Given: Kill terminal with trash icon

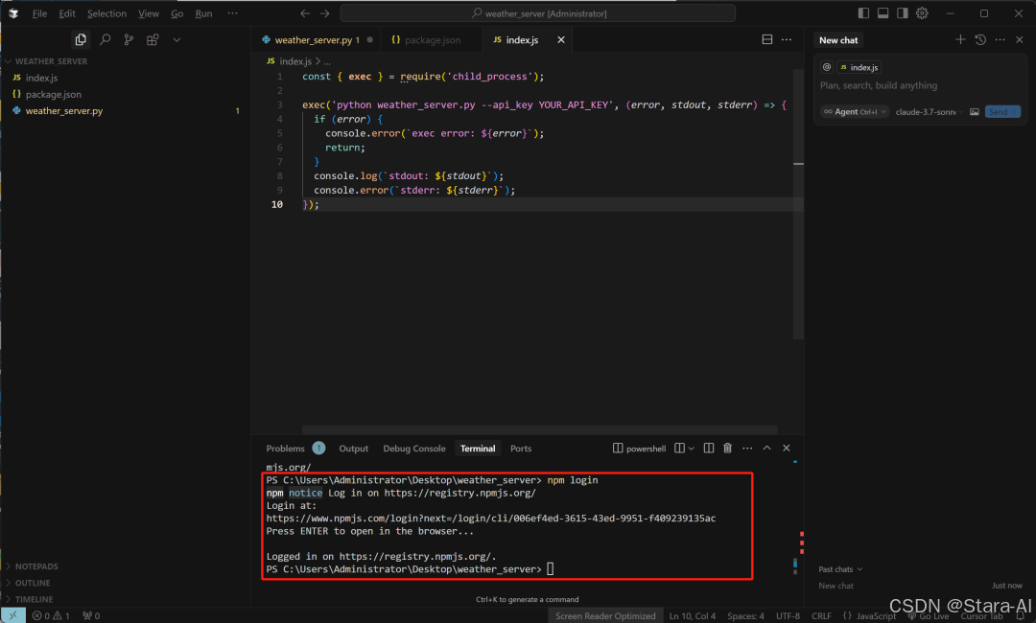Looking at the screenshot, I should pyautogui.click(x=727, y=449).
